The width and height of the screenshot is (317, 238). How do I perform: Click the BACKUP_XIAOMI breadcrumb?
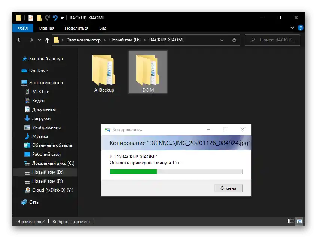point(166,40)
